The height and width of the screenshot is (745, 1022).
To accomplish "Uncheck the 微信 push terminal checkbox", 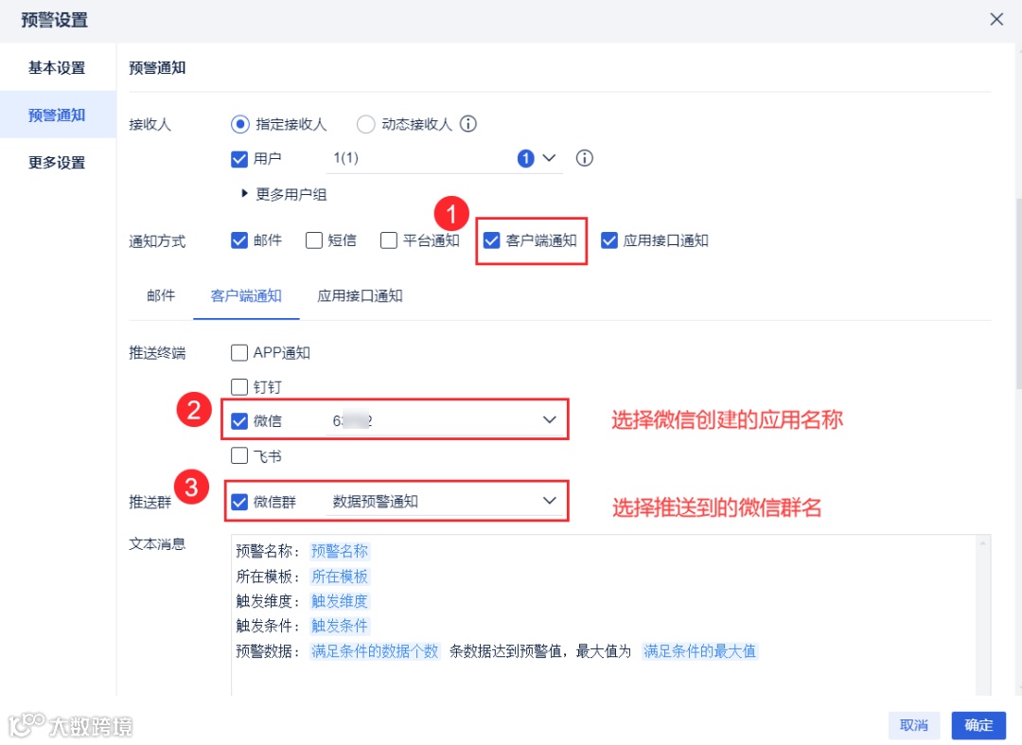I will click(239, 421).
